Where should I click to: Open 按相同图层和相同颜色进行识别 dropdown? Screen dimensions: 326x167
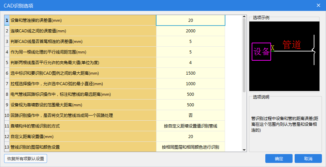190,147
